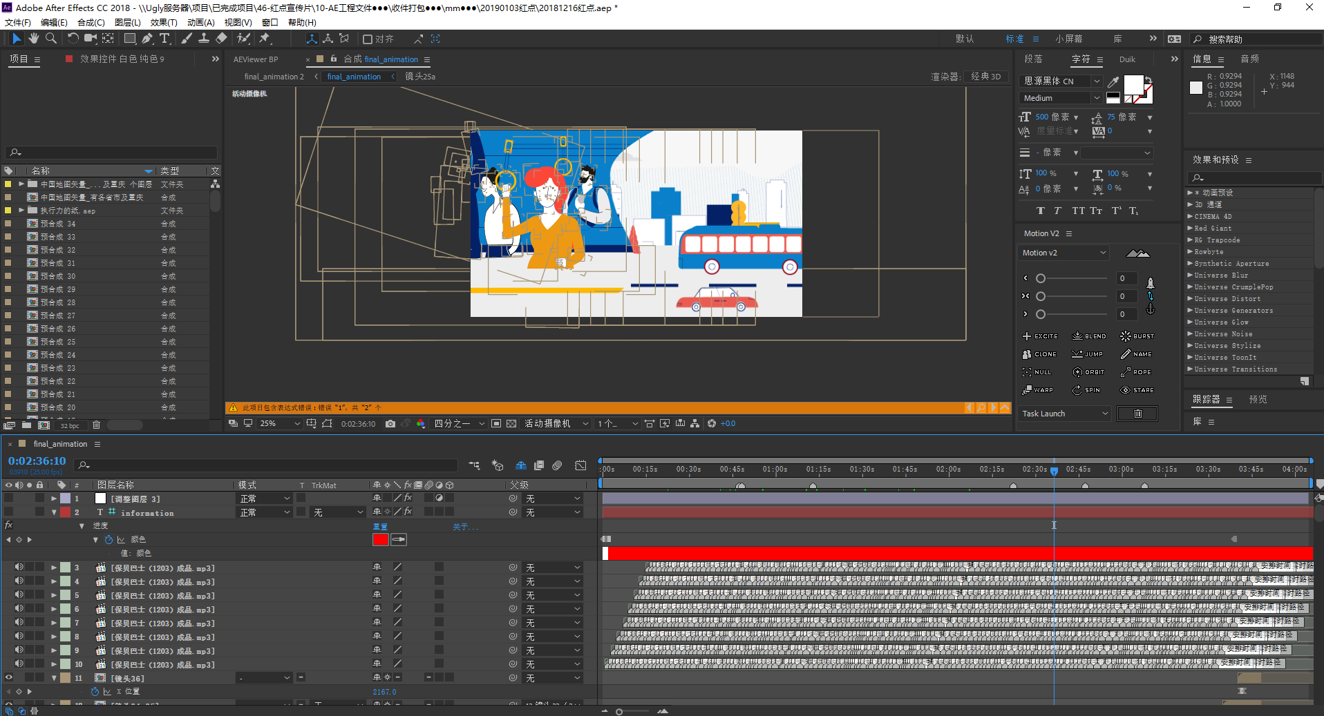The image size is (1324, 716).
Task: Click the 重置 reset link on 进度 effect
Action: coord(380,527)
